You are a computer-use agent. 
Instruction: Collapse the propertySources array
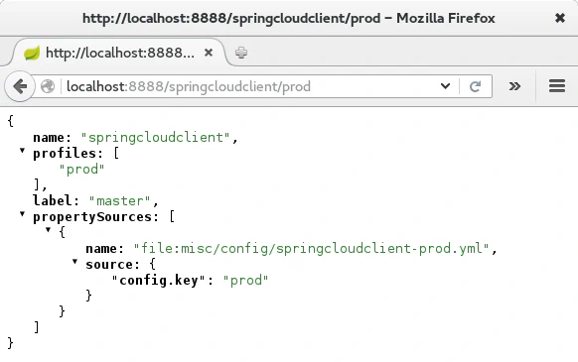(22, 213)
